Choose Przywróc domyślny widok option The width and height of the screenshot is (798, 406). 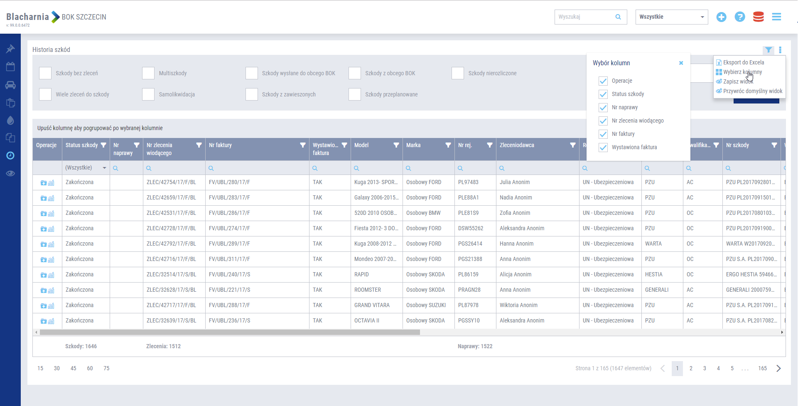(752, 91)
